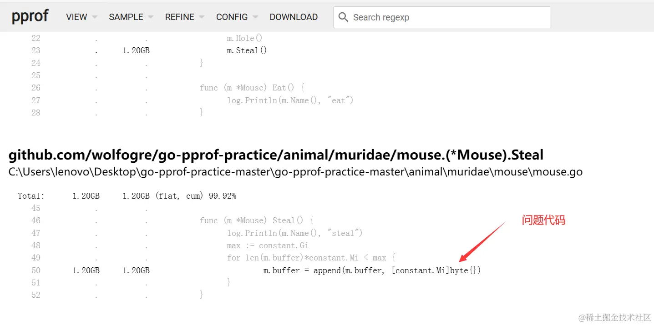
Task: Click the for len(m.buffer) line 49
Action: [311, 258]
